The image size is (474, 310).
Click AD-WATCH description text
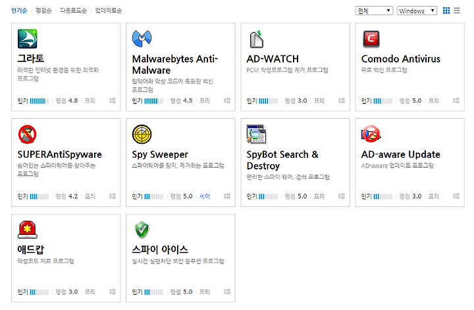[287, 70]
